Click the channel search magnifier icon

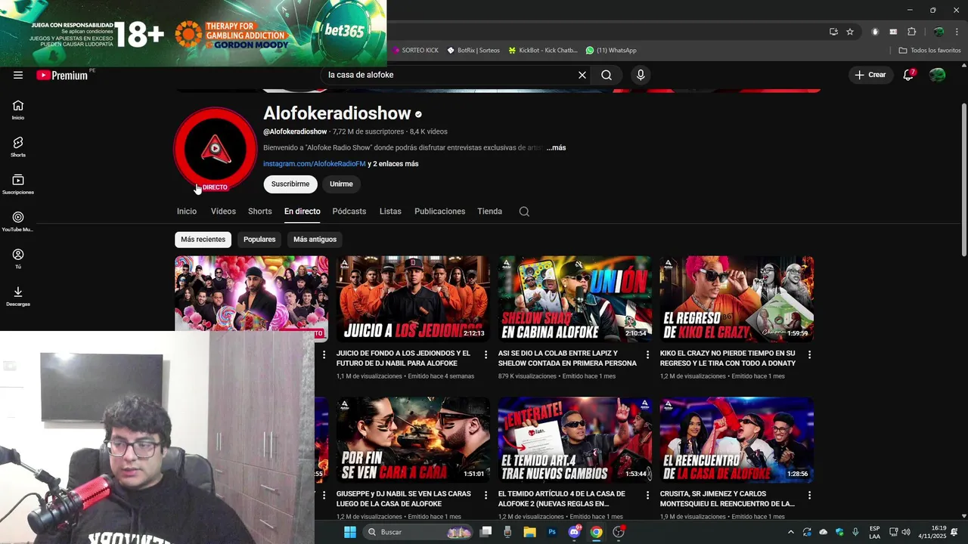coord(524,212)
